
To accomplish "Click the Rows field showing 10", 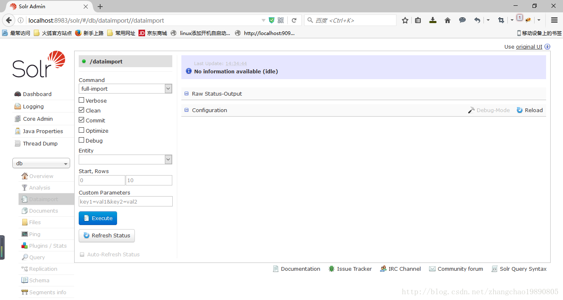I will click(149, 180).
